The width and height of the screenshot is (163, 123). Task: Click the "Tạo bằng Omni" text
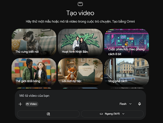(124, 22)
